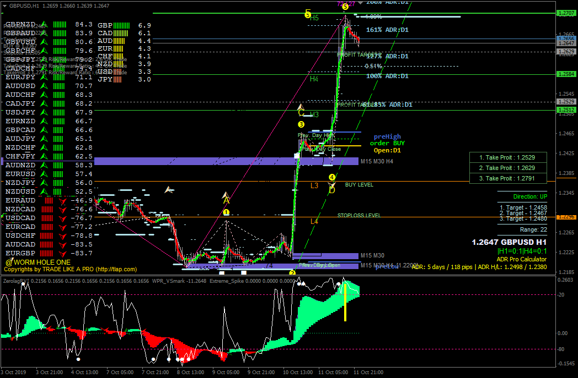The height and width of the screenshot is (378, 578).
Task: Click the 1. Take Proit : 1.2529 box
Action: [x=508, y=157]
